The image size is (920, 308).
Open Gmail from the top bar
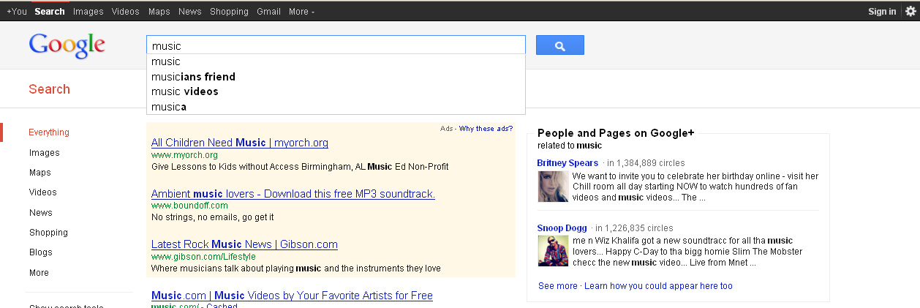pos(268,12)
